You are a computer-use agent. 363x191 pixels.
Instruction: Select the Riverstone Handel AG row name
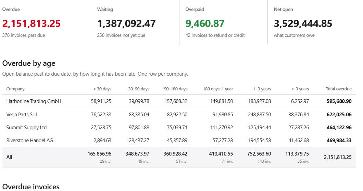click(x=30, y=141)
